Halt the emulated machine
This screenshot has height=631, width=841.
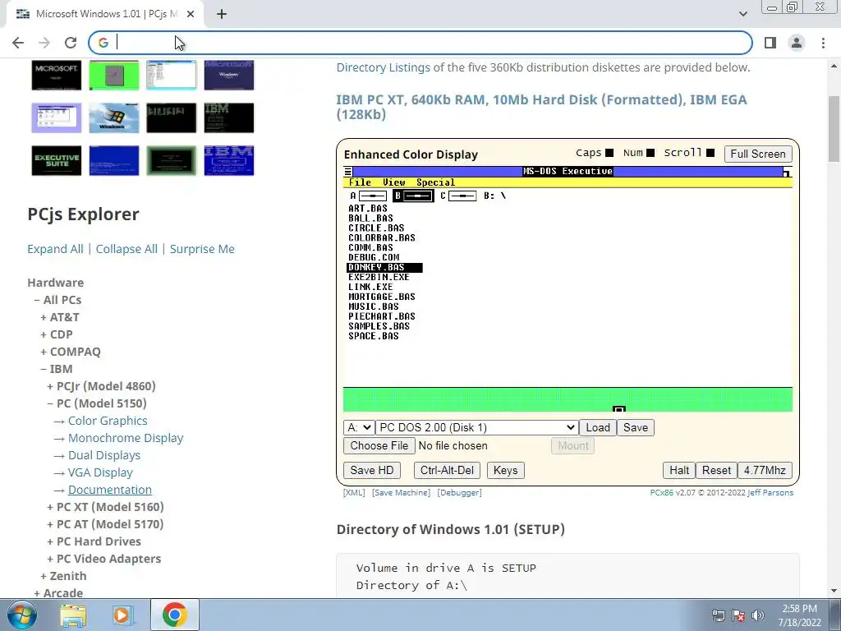coord(679,471)
